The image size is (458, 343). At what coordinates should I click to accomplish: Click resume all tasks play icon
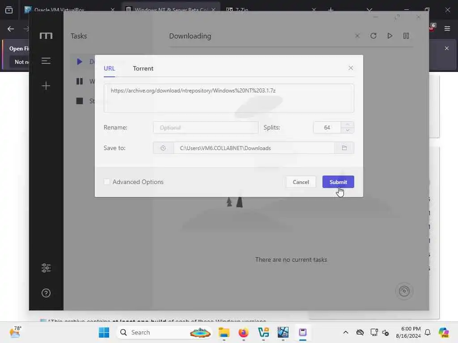tap(390, 36)
